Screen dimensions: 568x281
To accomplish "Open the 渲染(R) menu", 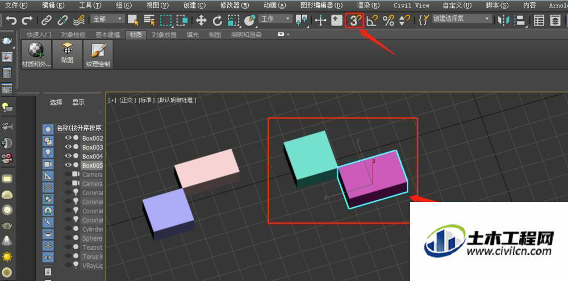I will pos(369,6).
